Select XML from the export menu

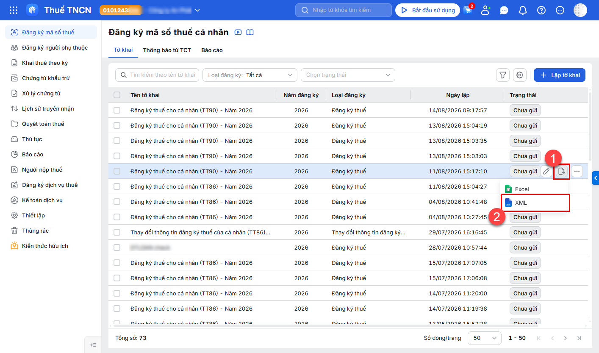[x=535, y=203]
